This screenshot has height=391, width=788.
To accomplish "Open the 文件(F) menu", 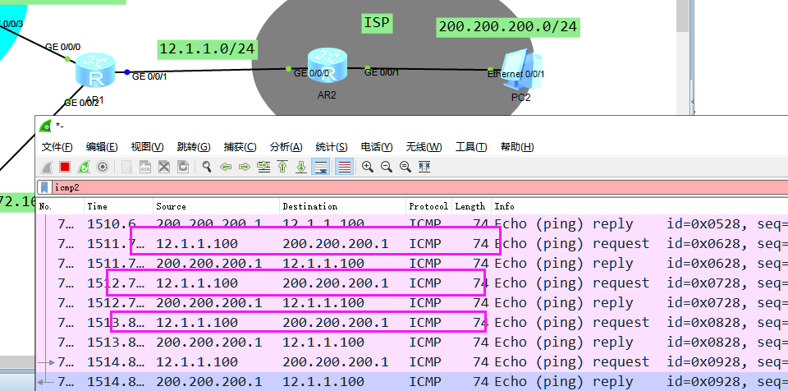I will pyautogui.click(x=57, y=147).
